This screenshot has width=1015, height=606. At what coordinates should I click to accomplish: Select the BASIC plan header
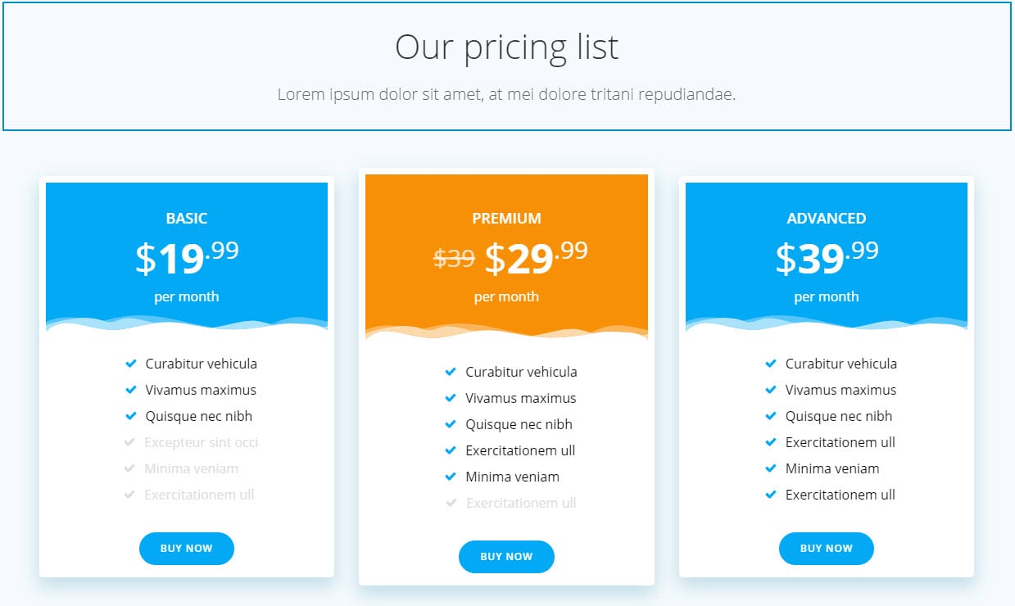(x=186, y=219)
